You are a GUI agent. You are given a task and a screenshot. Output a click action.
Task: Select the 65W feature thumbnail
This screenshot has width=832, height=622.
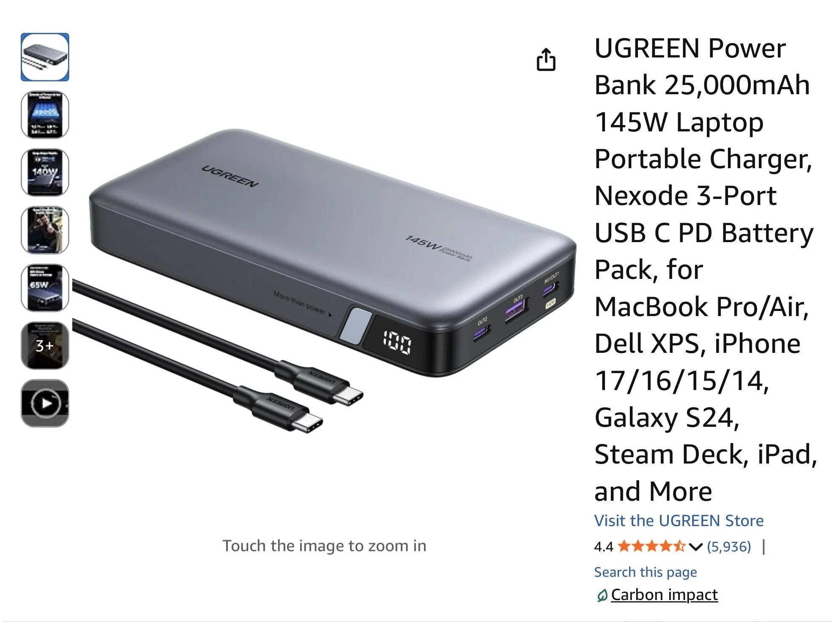45,288
